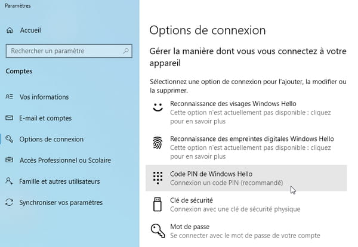
Task: Click the PIN keypad icon
Action: pos(158,178)
